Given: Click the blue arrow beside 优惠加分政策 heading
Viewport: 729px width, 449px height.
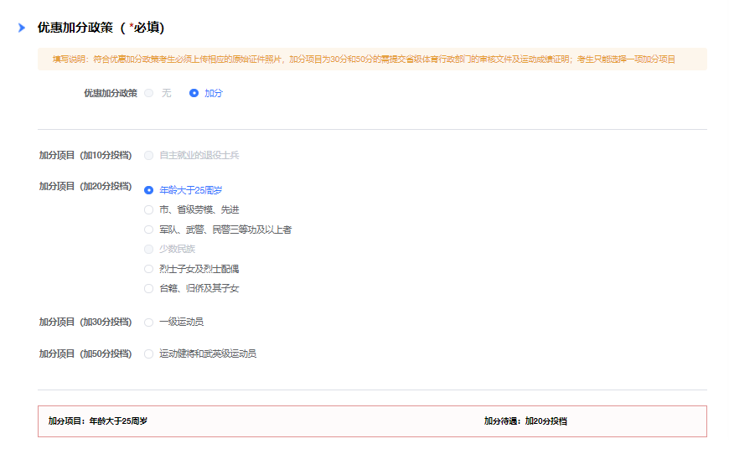Looking at the screenshot, I should [22, 28].
